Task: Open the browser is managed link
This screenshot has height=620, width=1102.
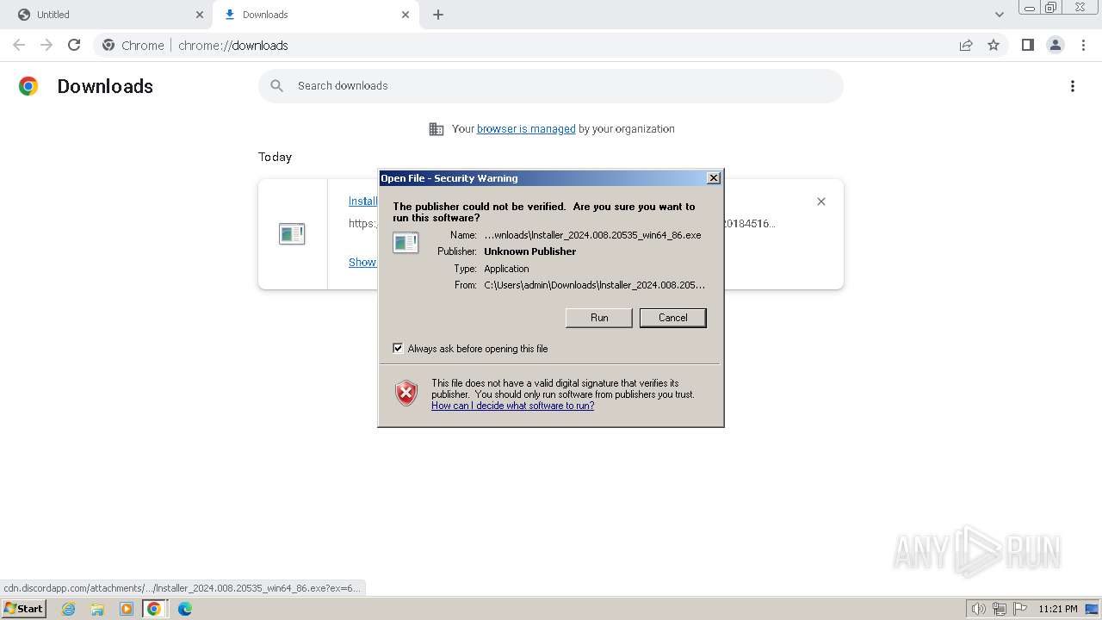Action: 526,129
